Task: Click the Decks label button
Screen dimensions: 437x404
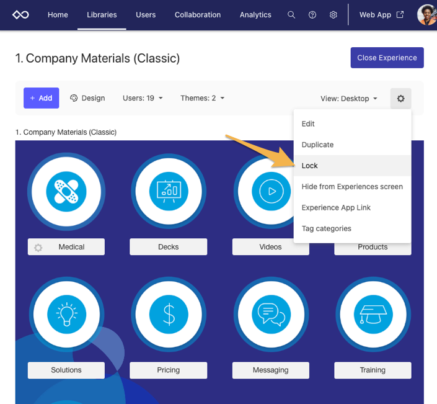Action: 169,246
